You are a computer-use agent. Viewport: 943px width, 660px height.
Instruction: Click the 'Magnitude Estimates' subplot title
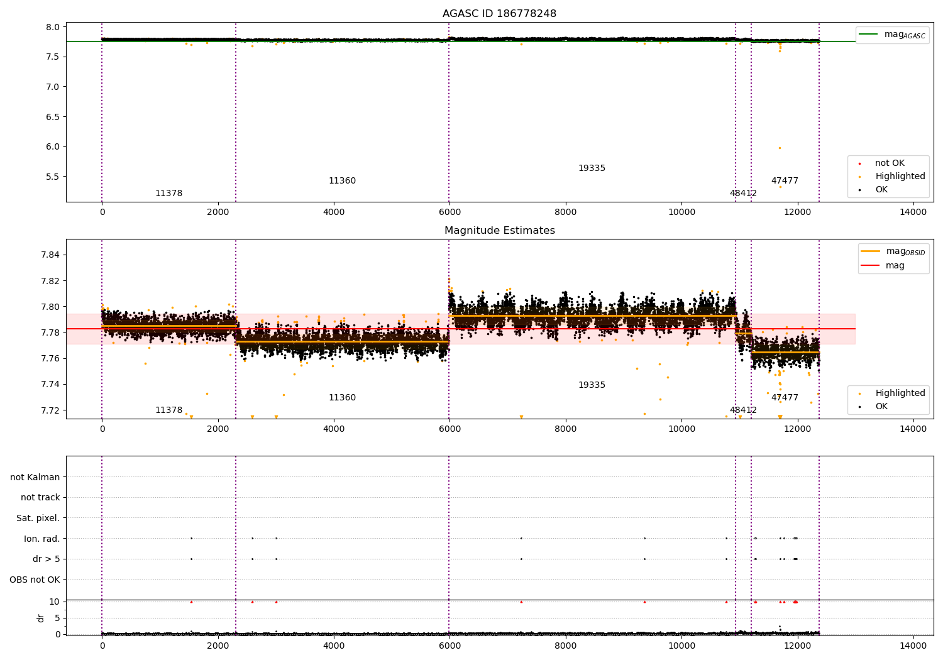(499, 231)
